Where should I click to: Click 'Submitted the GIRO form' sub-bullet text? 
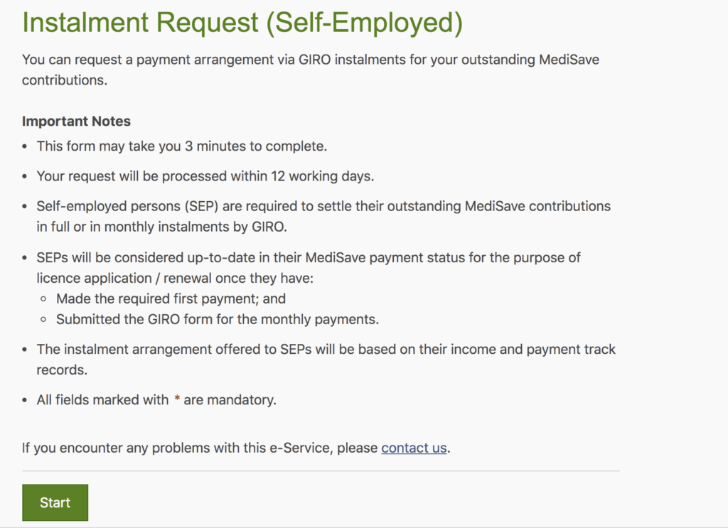218,319
